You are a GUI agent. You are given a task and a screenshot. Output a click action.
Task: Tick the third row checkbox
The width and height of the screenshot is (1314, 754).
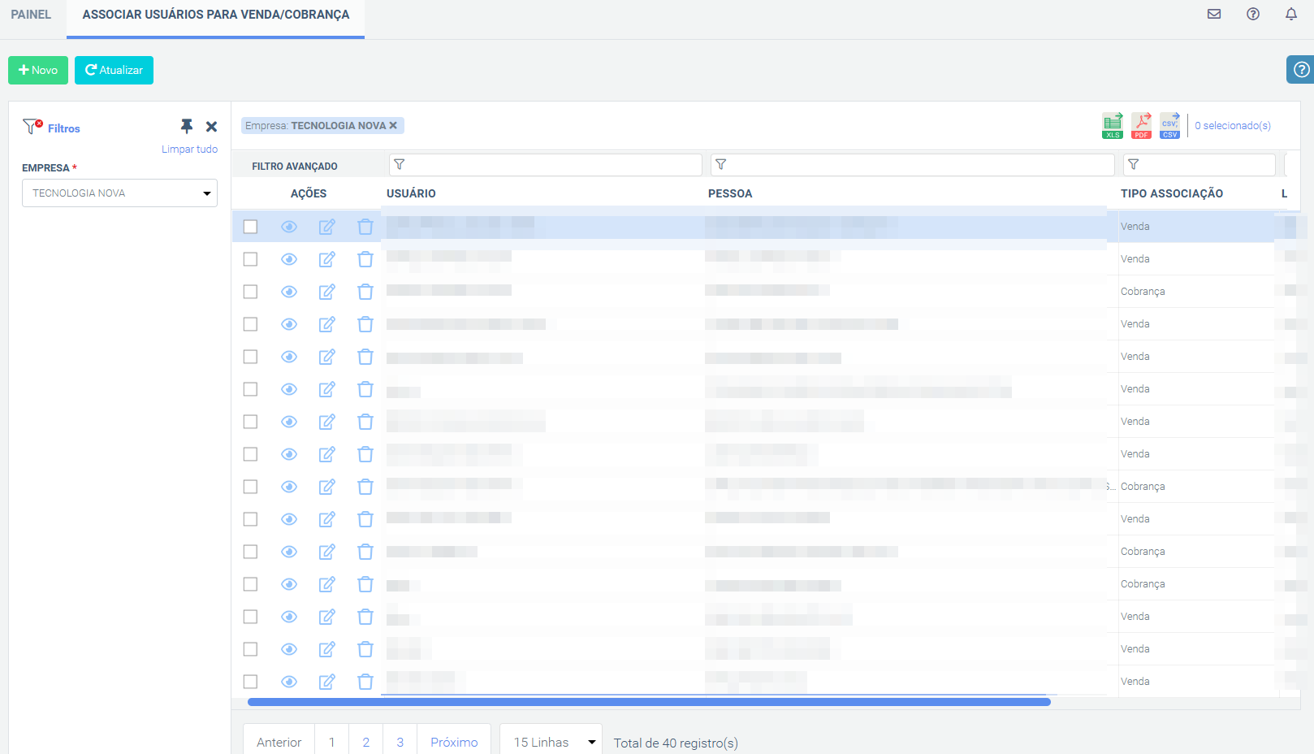point(250,292)
